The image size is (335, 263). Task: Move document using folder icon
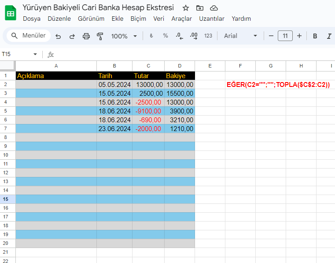[x=200, y=8]
